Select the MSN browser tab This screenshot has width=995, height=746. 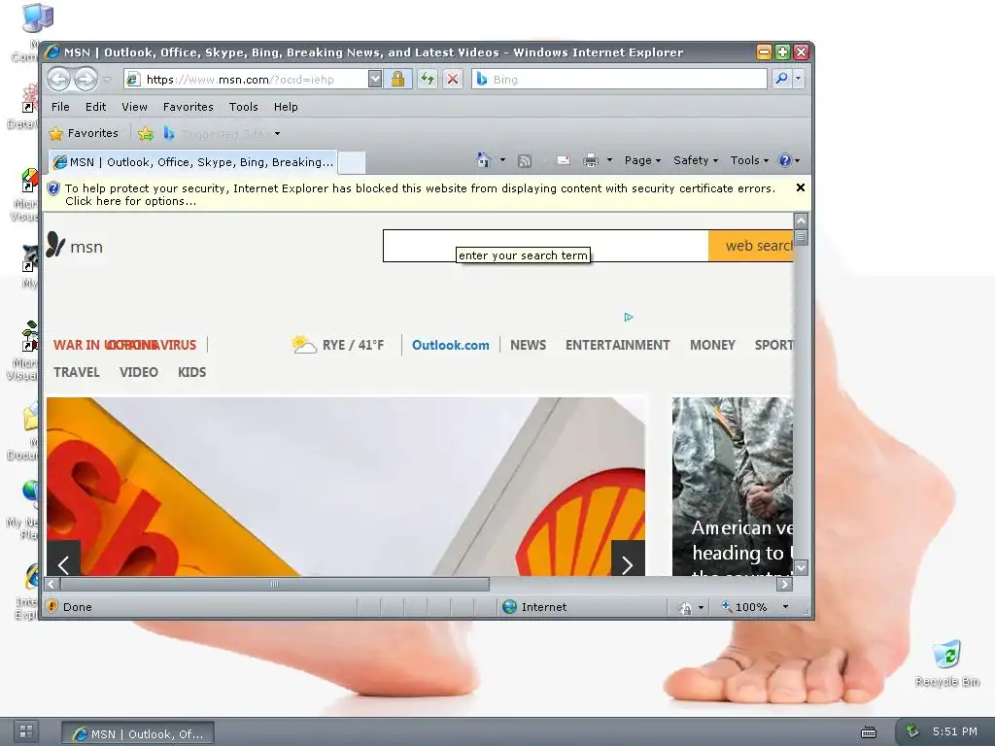(x=193, y=162)
